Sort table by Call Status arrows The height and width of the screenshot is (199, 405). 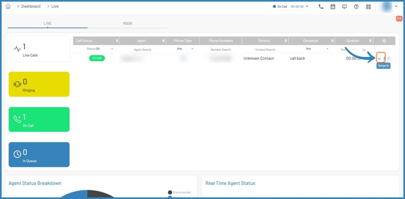click(x=117, y=41)
